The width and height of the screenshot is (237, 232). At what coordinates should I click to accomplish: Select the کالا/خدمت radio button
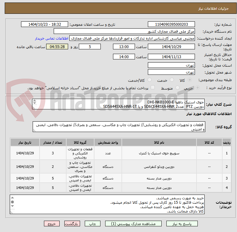coord(149,80)
